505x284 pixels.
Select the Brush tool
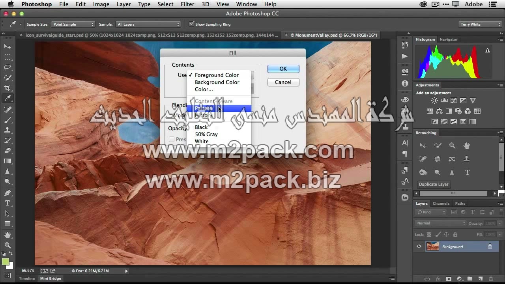tap(7, 120)
